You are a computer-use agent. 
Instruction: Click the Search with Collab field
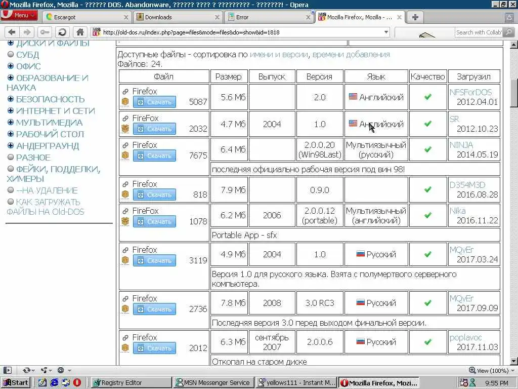coord(479,32)
